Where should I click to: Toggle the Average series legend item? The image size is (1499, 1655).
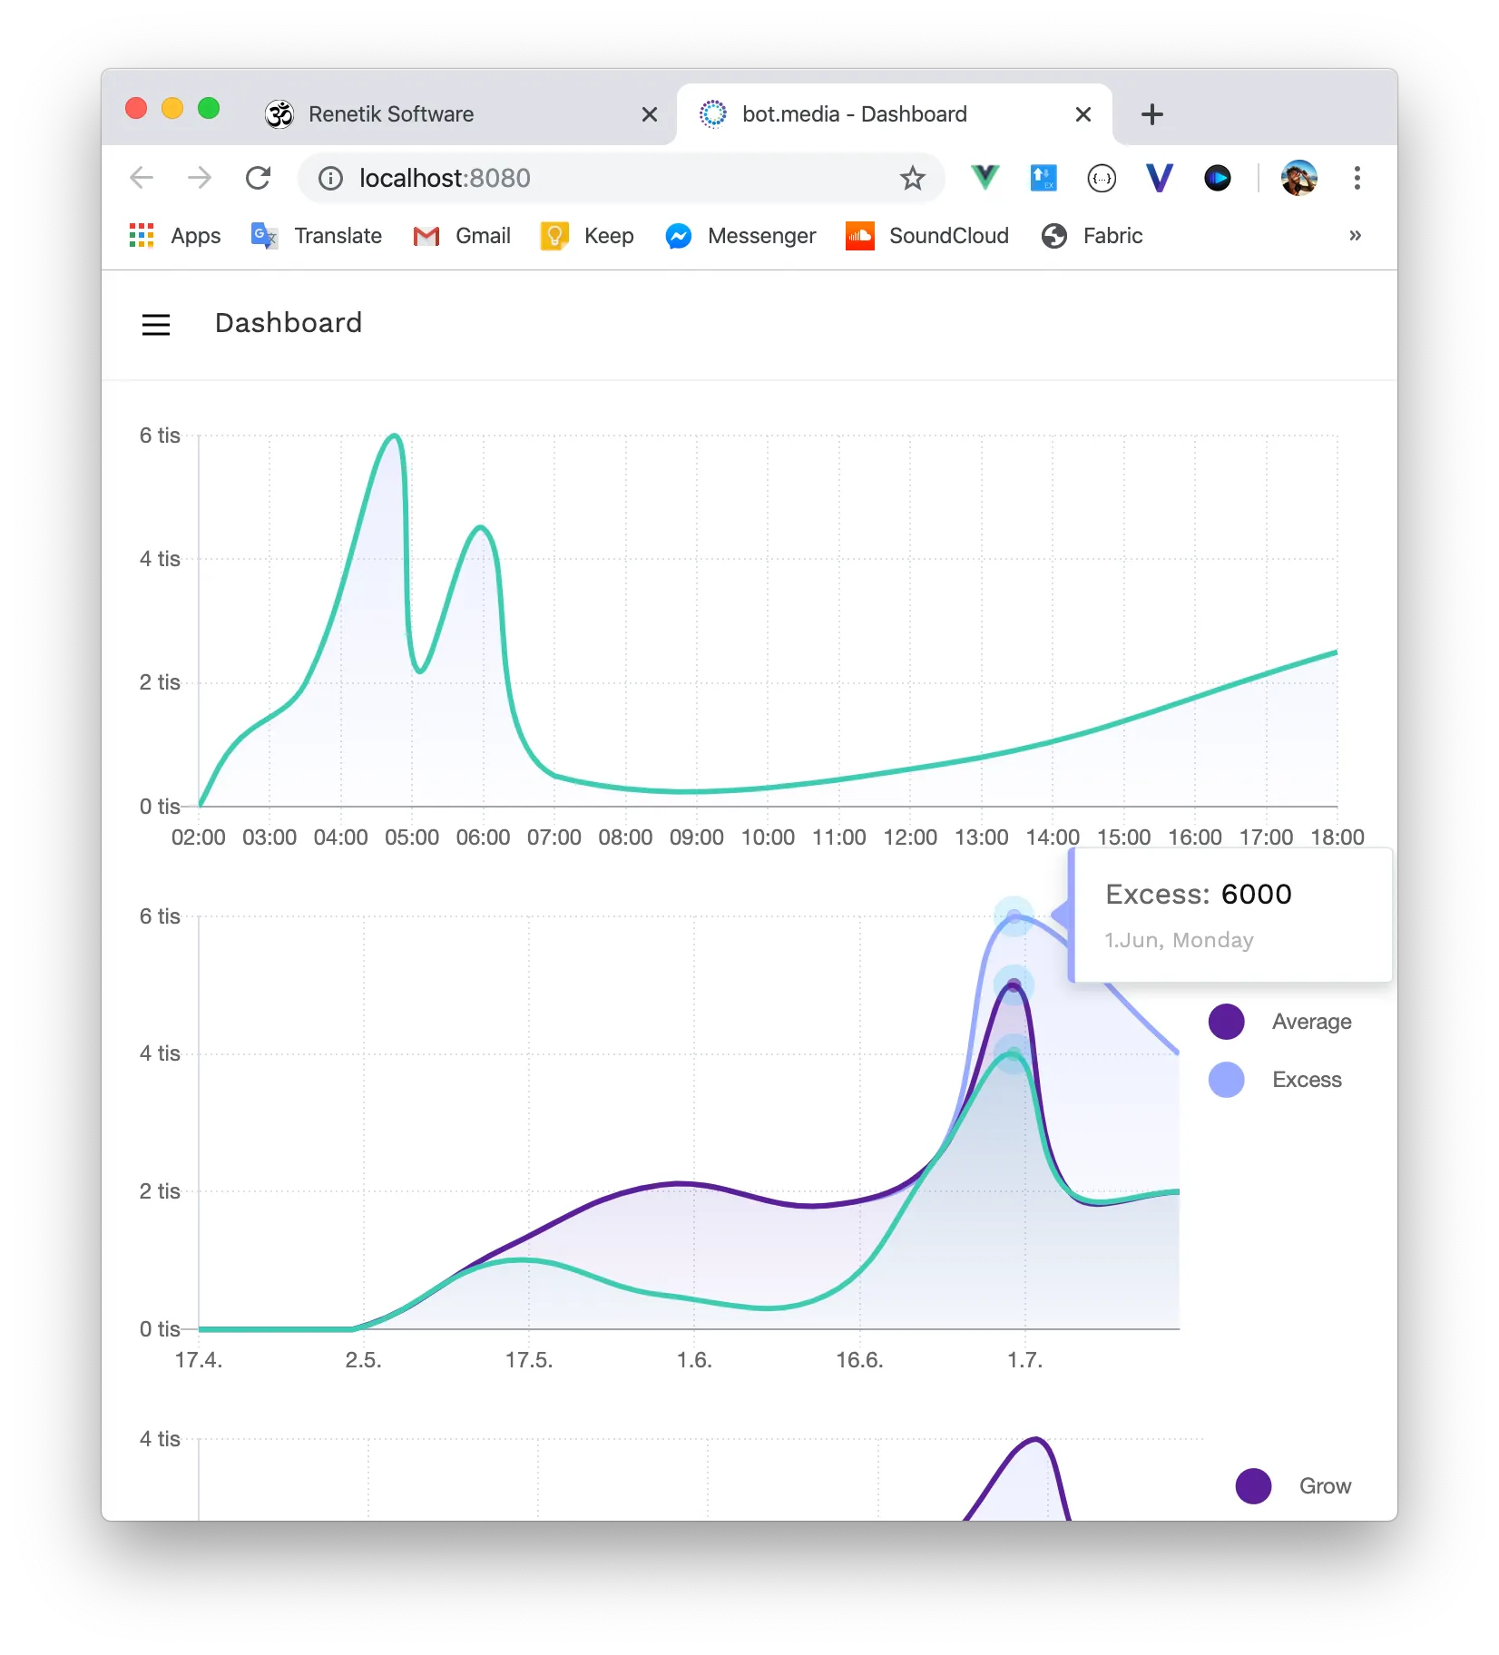tap(1280, 1022)
